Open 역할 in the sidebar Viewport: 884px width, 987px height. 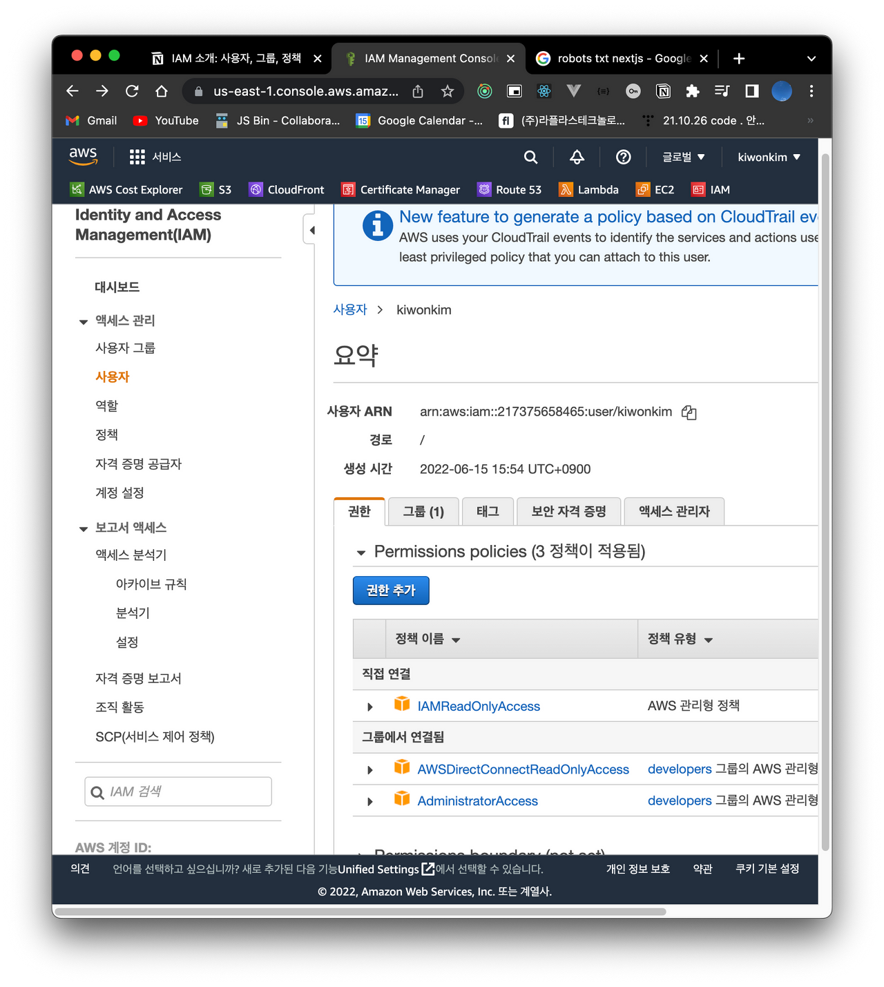click(x=106, y=405)
